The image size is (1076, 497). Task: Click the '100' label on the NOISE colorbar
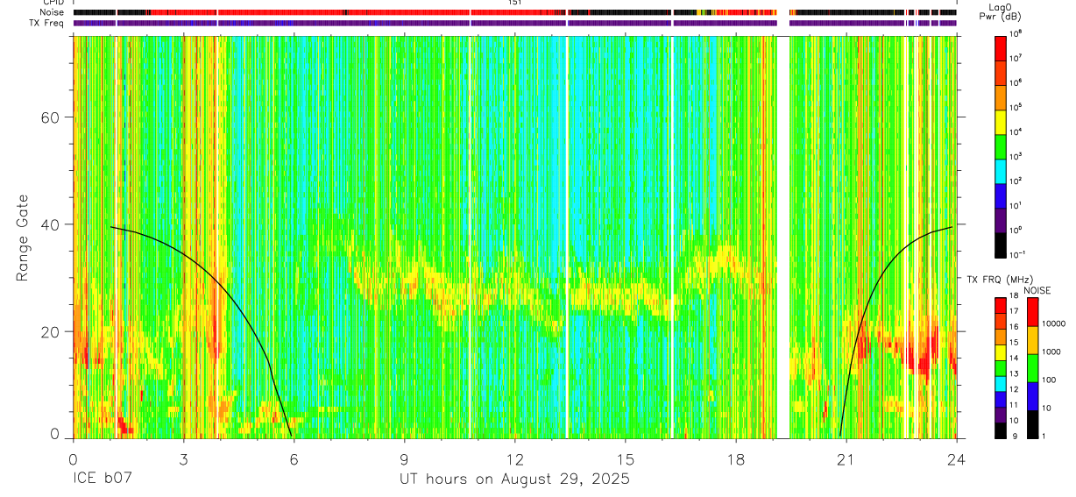1050,379
